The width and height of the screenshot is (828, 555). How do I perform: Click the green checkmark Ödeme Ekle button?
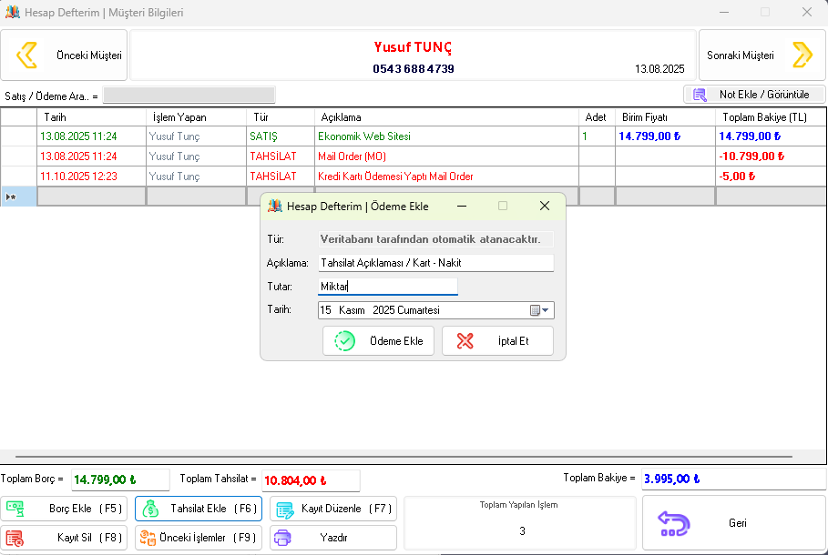pyautogui.click(x=378, y=341)
